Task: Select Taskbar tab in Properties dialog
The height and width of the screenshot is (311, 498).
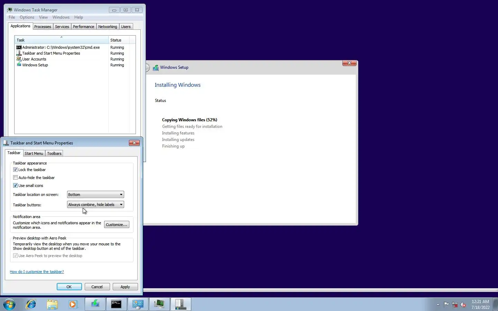Action: (x=14, y=153)
